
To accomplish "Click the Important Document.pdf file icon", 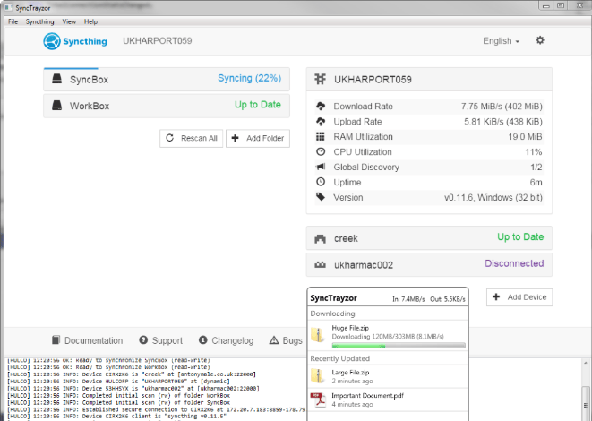I will tap(318, 400).
